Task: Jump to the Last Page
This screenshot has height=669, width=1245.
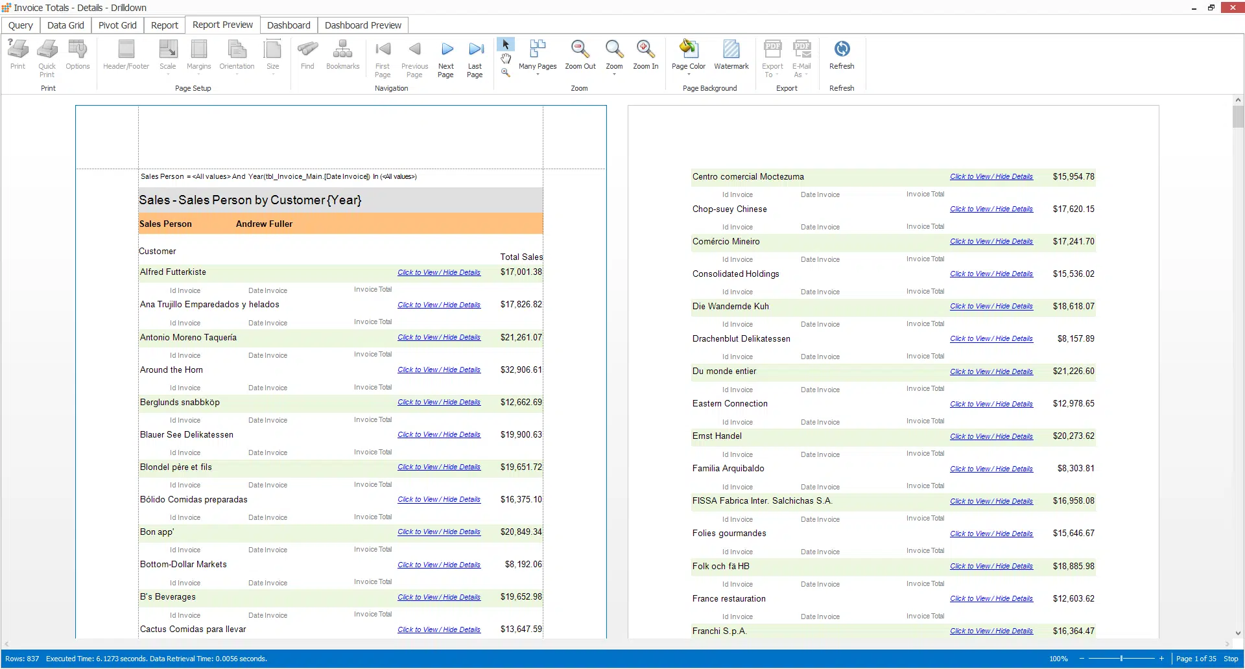Action: 475,58
